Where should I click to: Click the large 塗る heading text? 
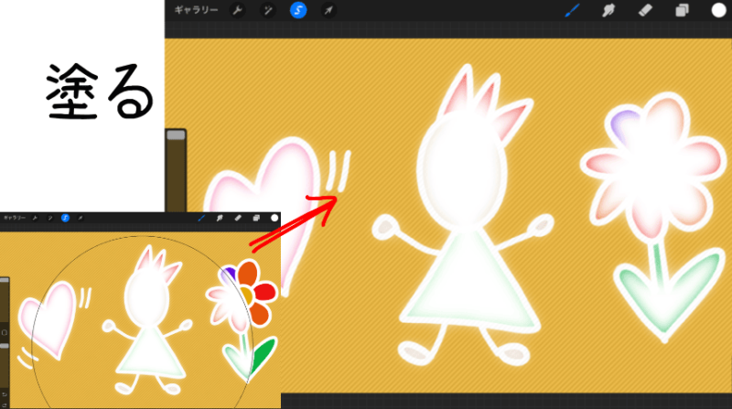point(100,91)
